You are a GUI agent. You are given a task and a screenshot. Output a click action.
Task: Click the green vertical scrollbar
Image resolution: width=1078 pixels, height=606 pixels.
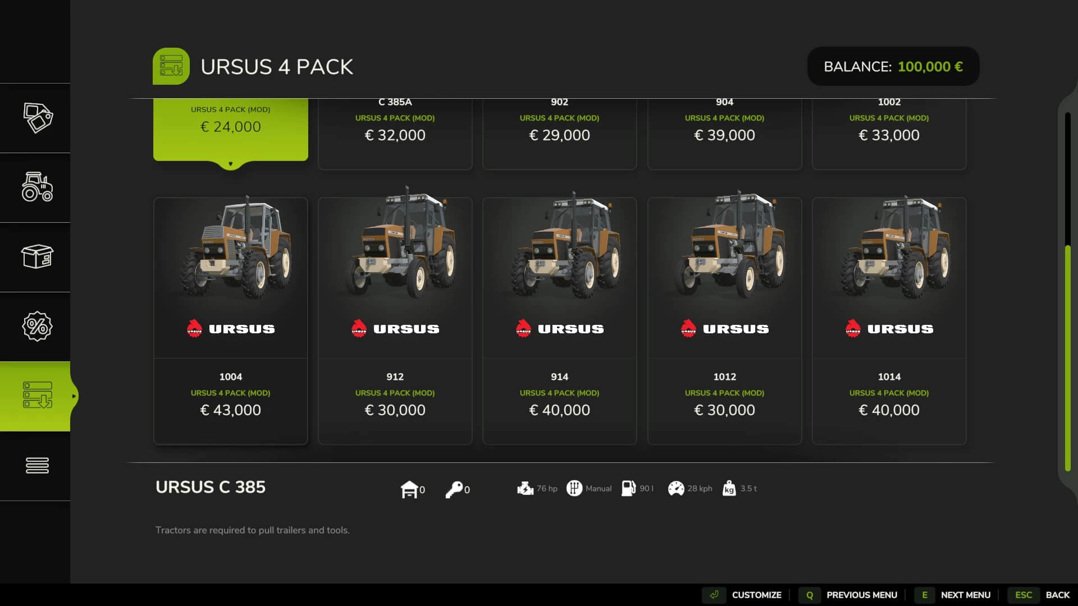pyautogui.click(x=1068, y=358)
